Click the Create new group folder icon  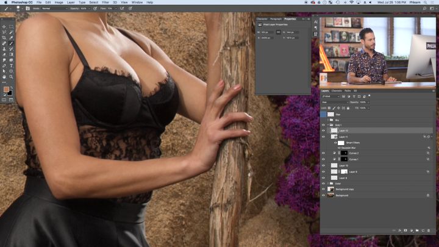click(417, 231)
